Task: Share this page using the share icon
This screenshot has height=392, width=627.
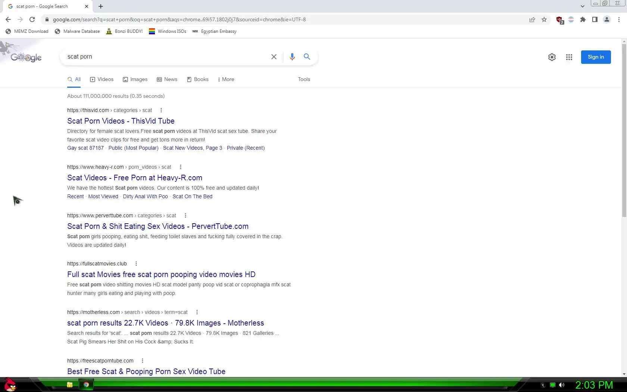Action: tap(532, 19)
